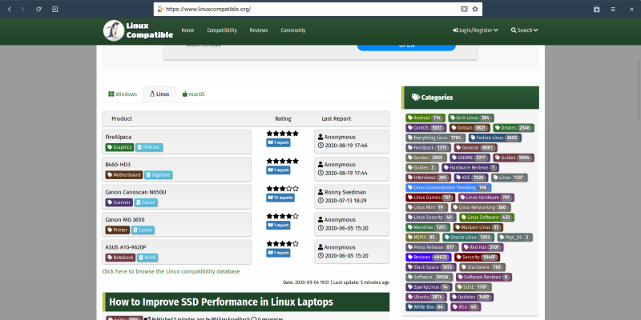Click Gigabyte vendor tag under B460-HD3
Image resolution: width=641 pixels, height=320 pixels.
[159, 174]
